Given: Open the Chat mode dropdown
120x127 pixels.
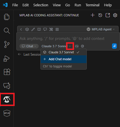Looking at the screenshot, I should [x=29, y=46].
